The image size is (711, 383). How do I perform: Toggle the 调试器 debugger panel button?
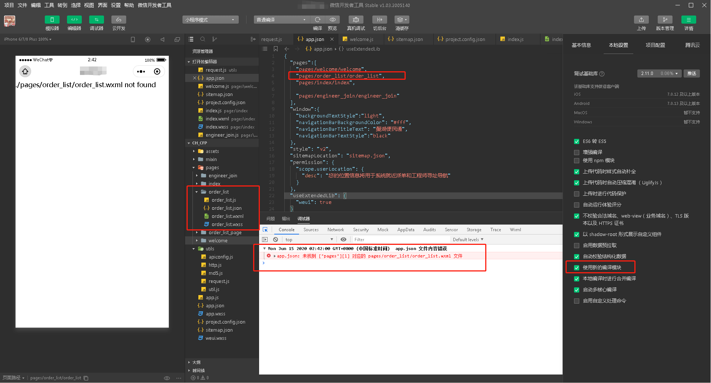coord(97,20)
